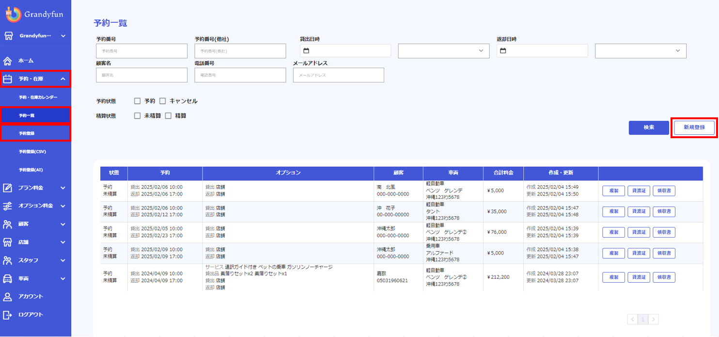Screen dimensions: 719x337
Task: Click page number 1 in pagination
Action: pos(643,319)
